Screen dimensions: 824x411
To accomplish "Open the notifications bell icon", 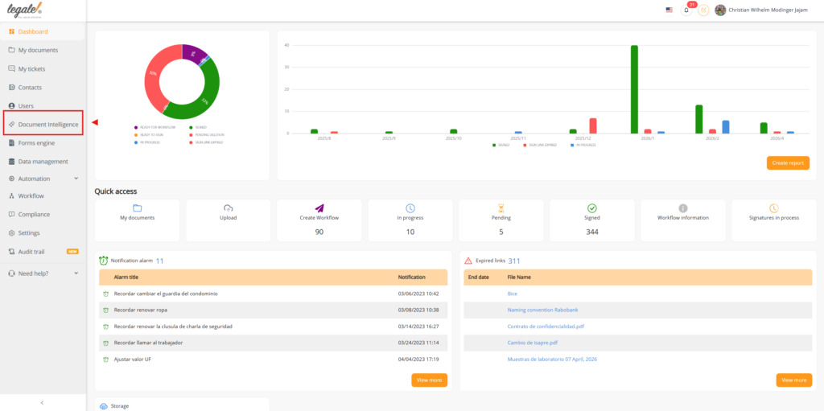I will [686, 10].
